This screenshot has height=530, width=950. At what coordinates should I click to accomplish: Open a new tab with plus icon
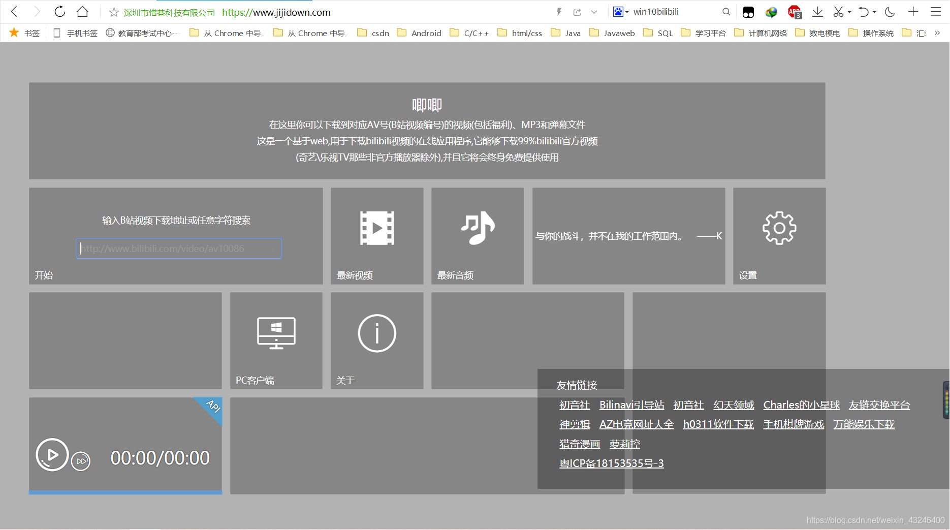(913, 12)
